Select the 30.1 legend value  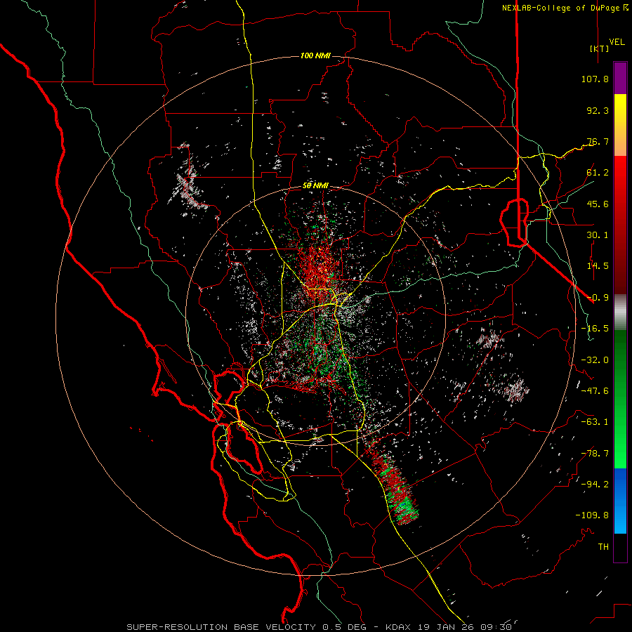click(x=598, y=235)
